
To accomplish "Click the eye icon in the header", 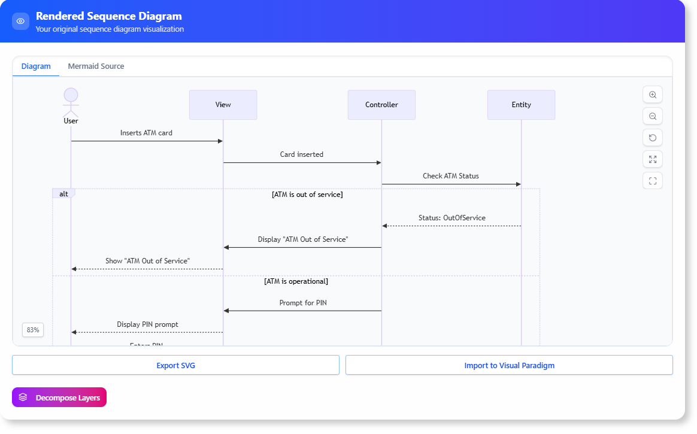I will [x=21, y=21].
